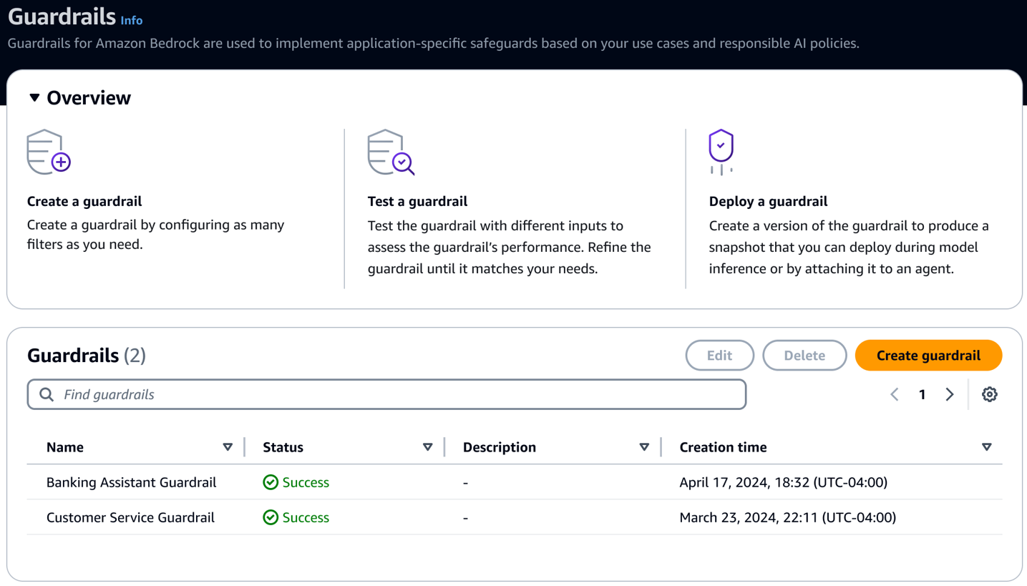The width and height of the screenshot is (1027, 586).
Task: Sort by the Creation time column arrow
Action: [x=987, y=447]
